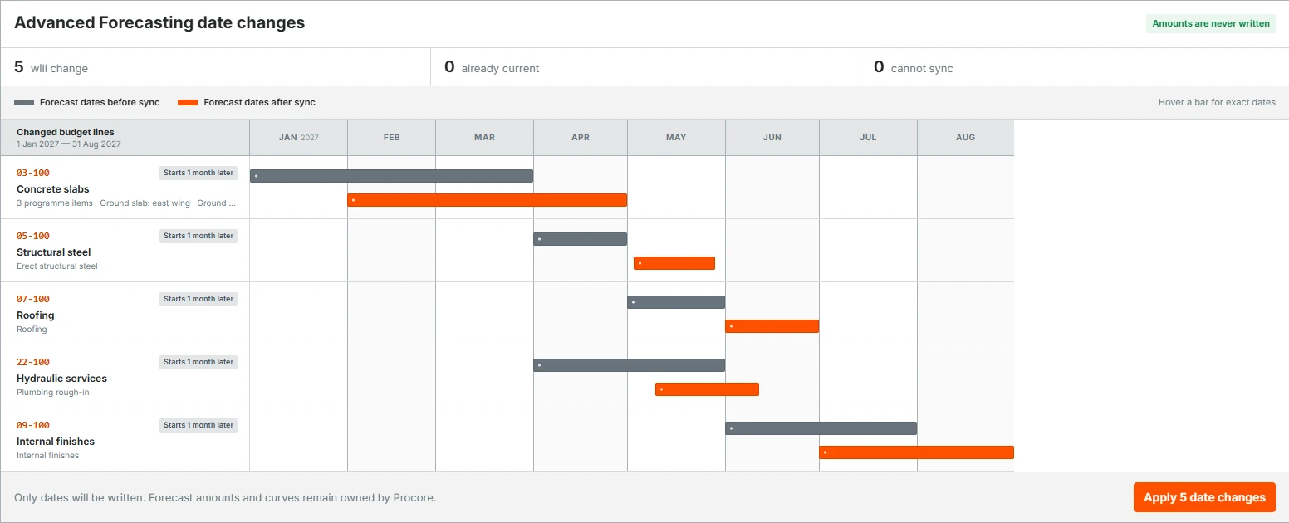This screenshot has height=523, width=1289.
Task: Click the 'Only dates will be written' footer note
Action: click(x=225, y=498)
